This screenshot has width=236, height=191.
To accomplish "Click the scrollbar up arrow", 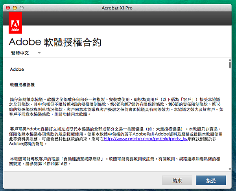I will click(230, 60).
